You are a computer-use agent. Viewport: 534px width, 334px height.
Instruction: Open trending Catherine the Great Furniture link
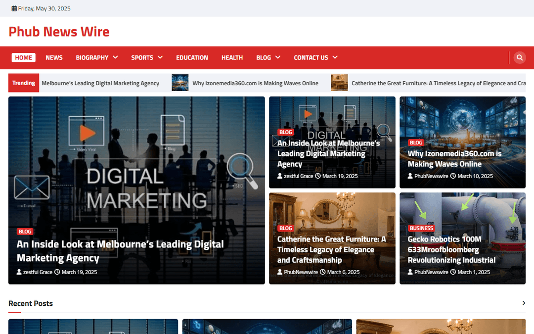439,83
